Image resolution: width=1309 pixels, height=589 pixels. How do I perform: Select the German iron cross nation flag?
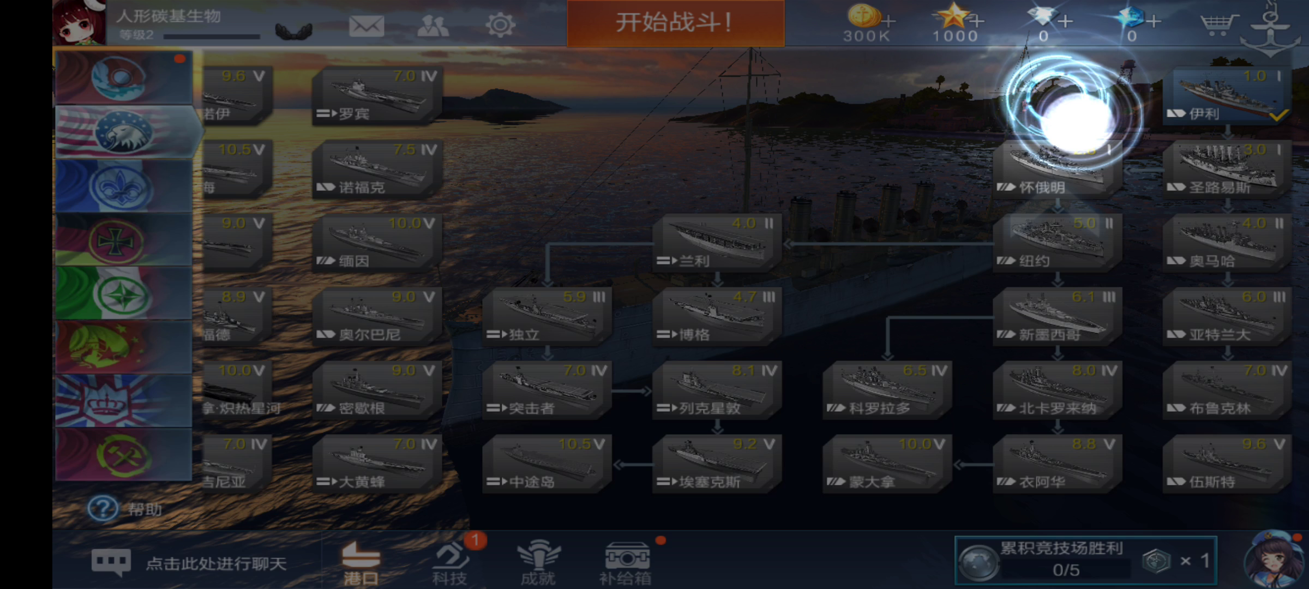click(x=124, y=239)
